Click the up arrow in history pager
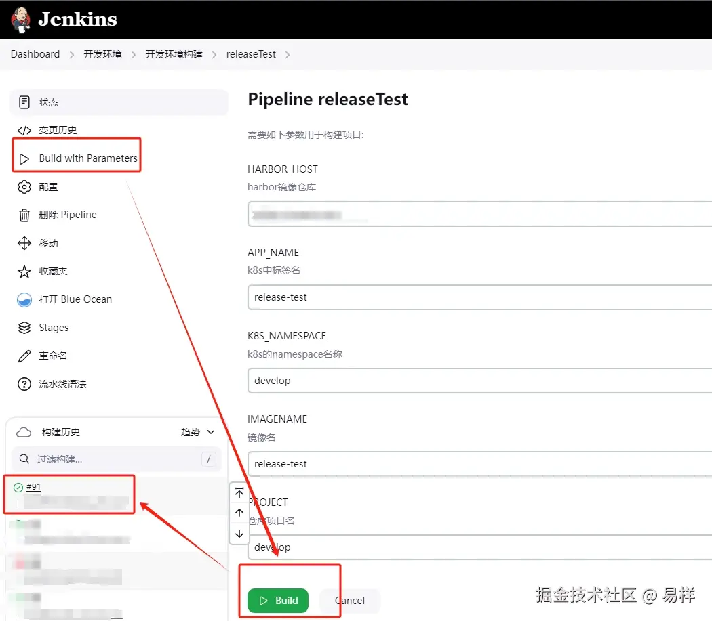Viewport: 712px width, 621px height. pos(239,513)
